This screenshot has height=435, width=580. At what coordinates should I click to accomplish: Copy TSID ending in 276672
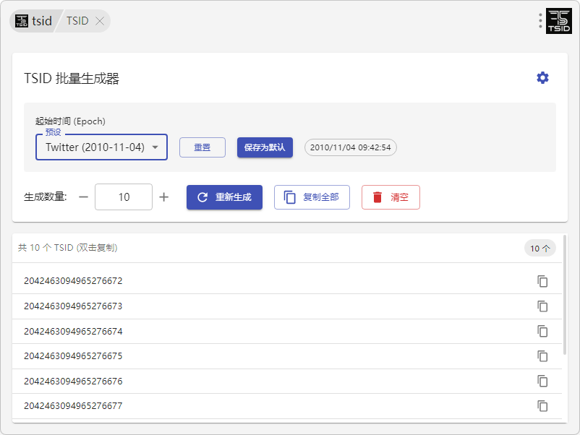click(x=542, y=281)
